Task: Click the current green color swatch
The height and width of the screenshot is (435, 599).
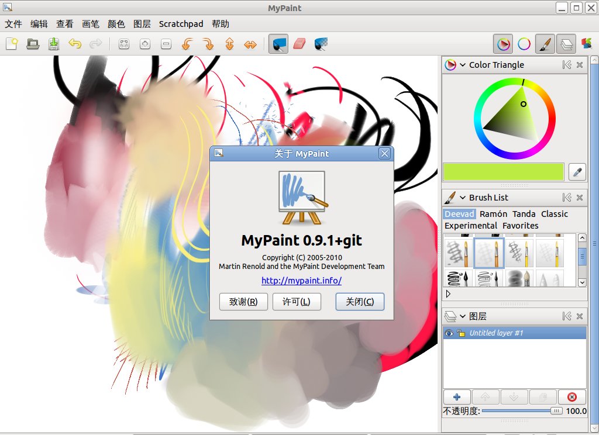Action: pyautogui.click(x=504, y=172)
